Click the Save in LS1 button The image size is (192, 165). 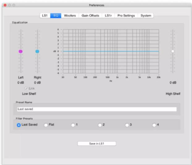pos(96,143)
